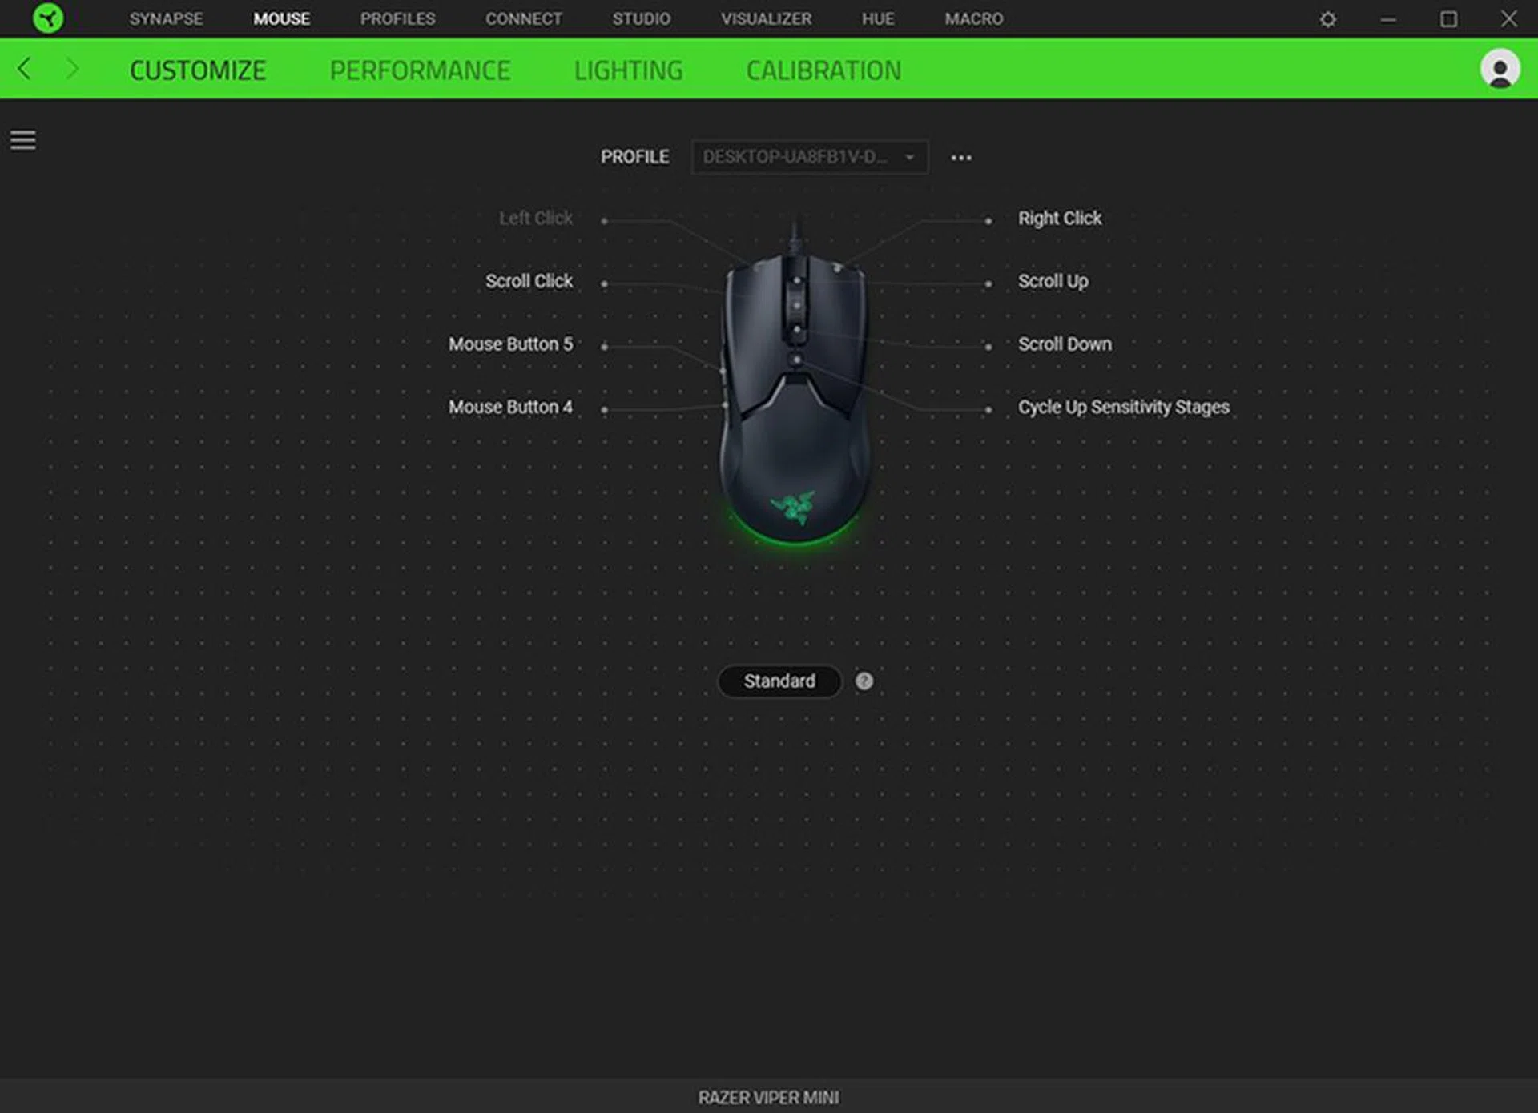This screenshot has height=1113, width=1538.
Task: Remap Mouse Button 4
Action: click(x=510, y=407)
